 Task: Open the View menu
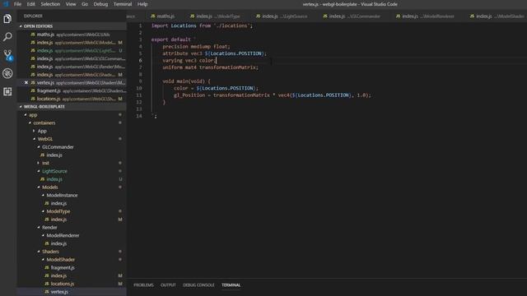[71, 4]
